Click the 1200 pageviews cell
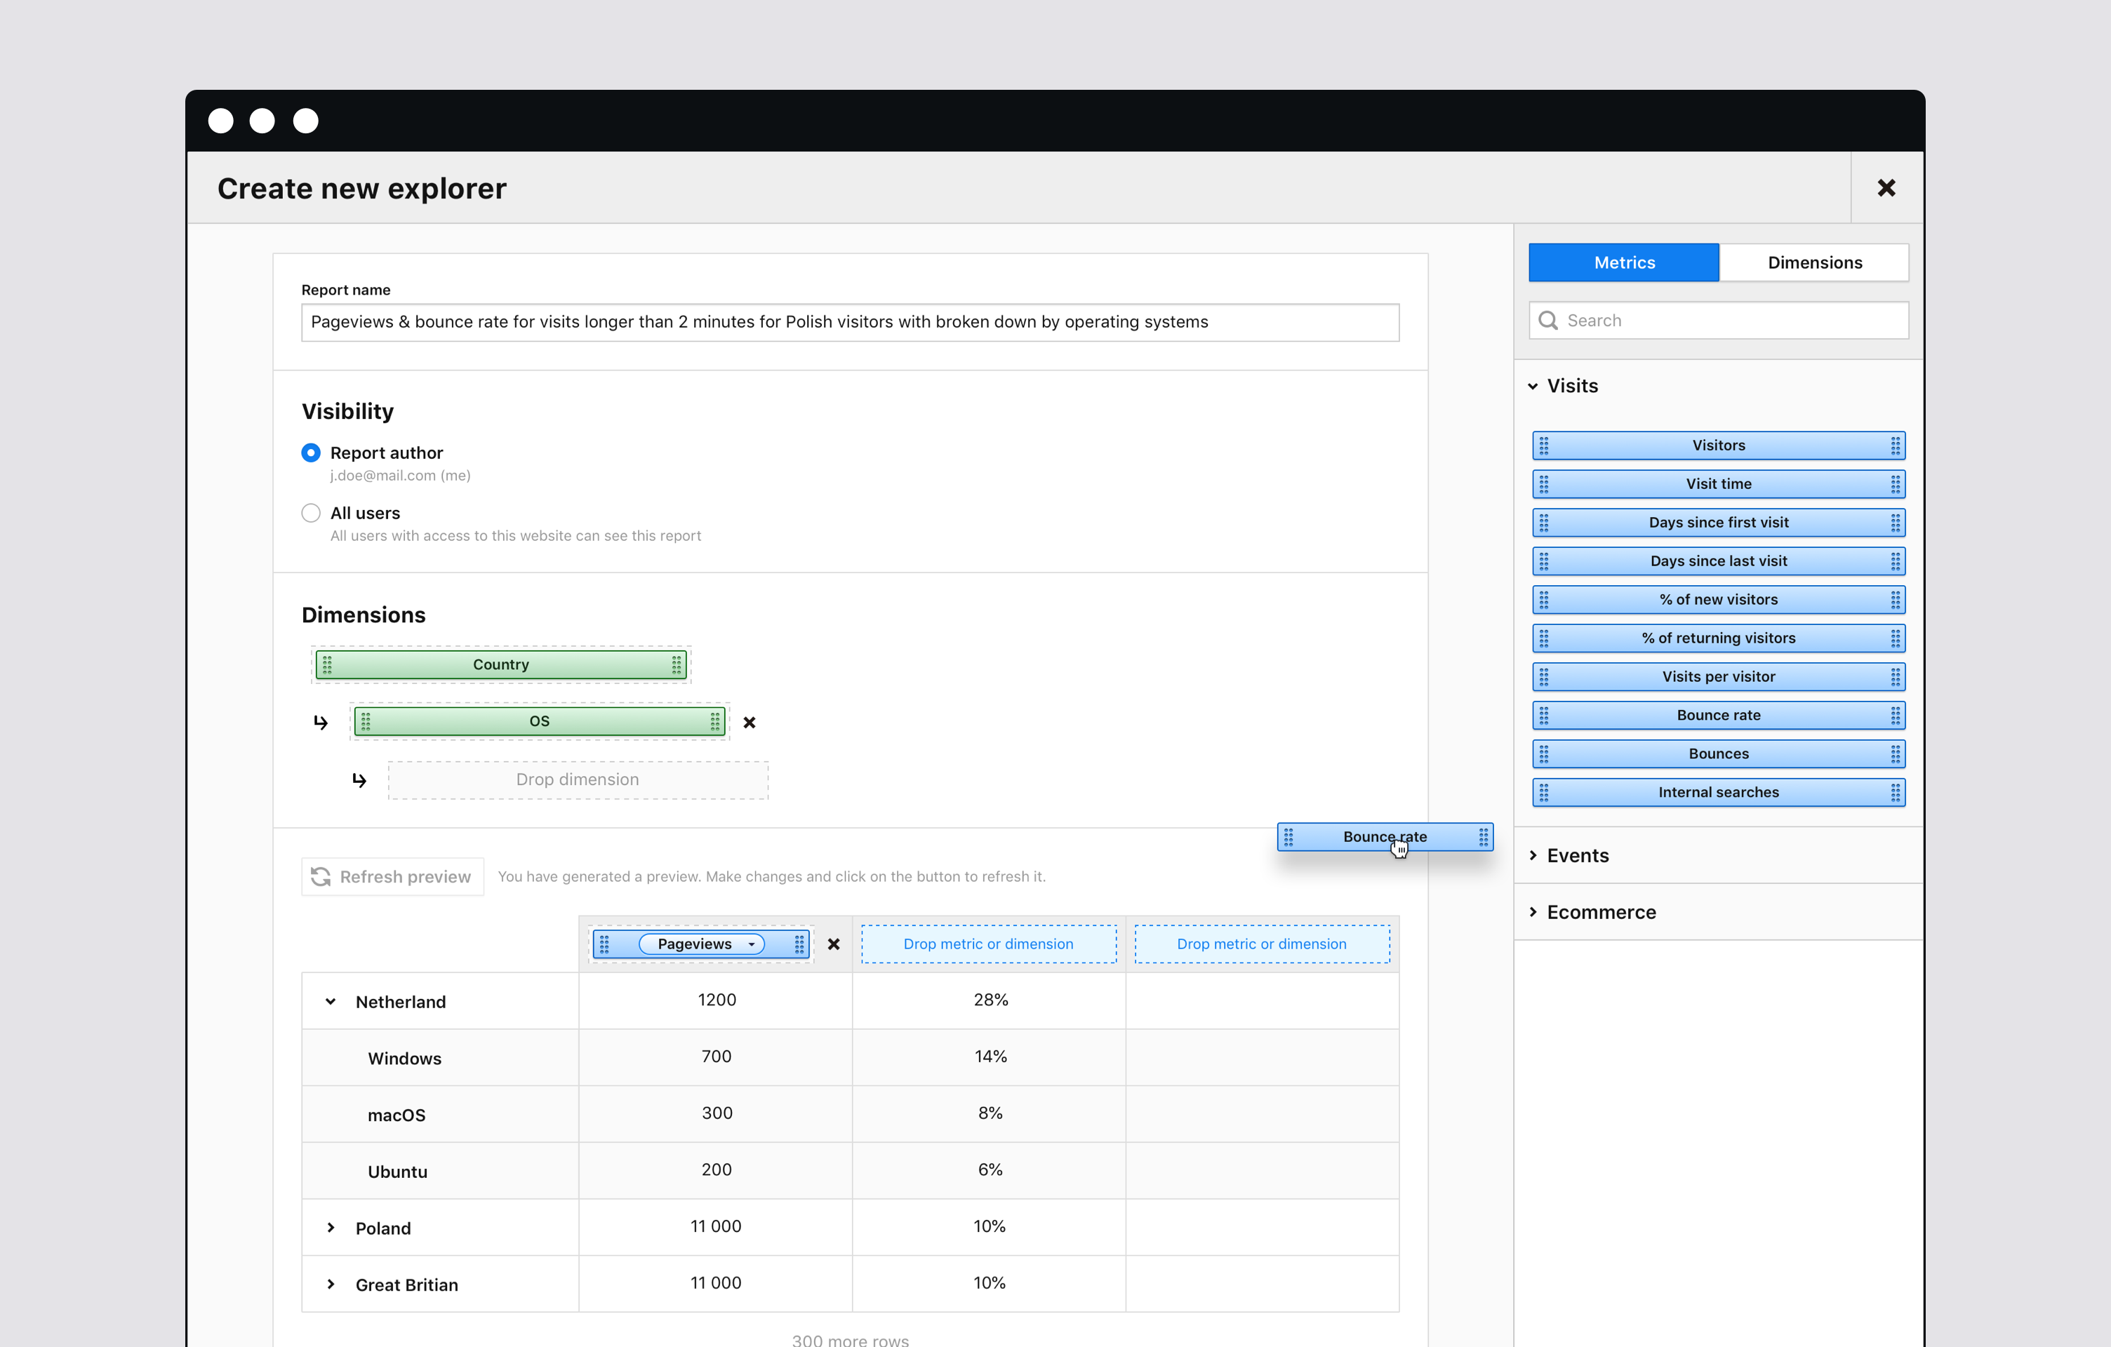 click(x=715, y=1000)
